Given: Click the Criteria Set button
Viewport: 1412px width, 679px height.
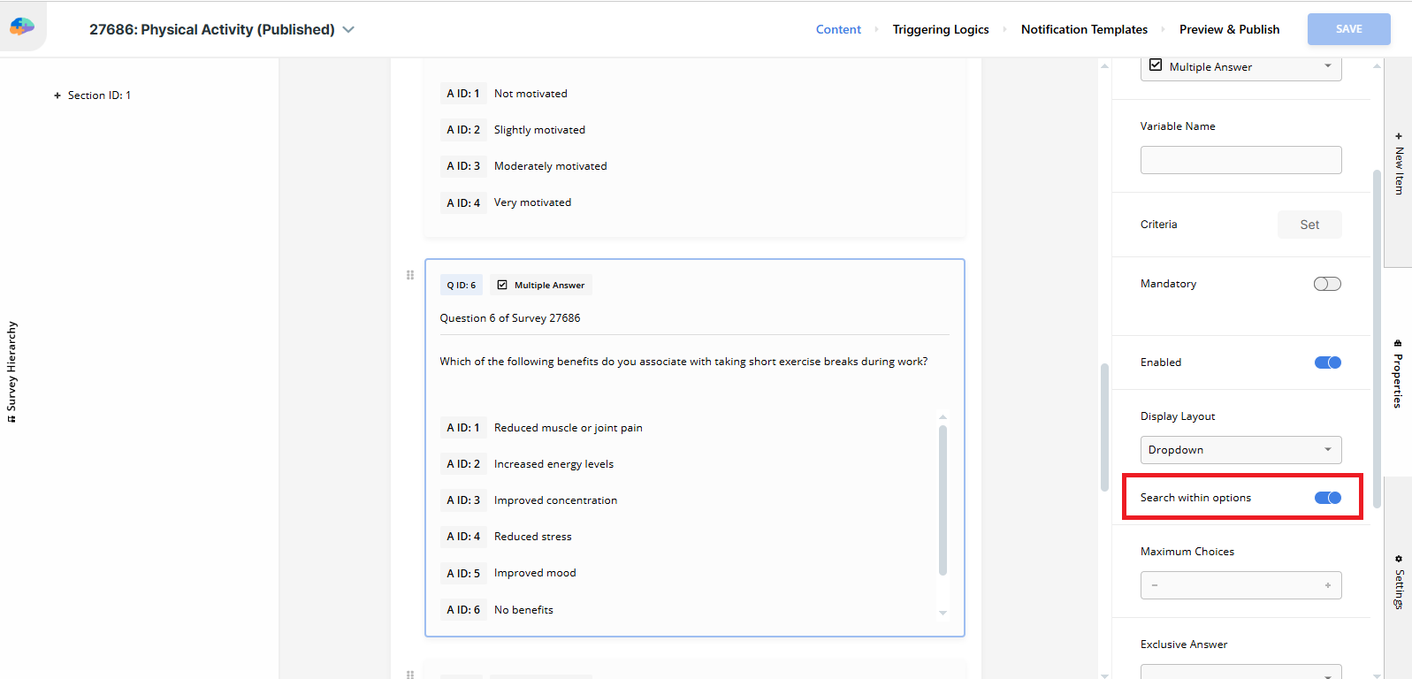Looking at the screenshot, I should (1309, 225).
